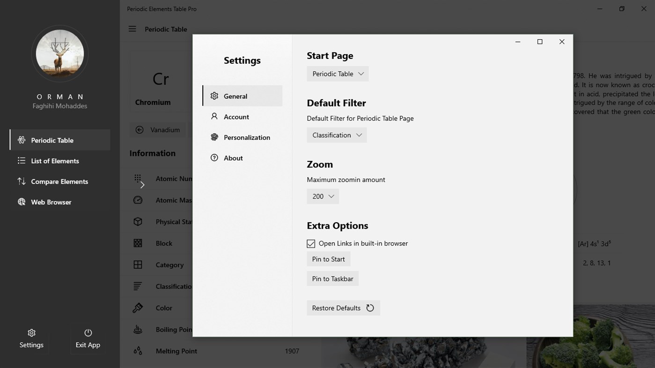Click the atom icon next to Periodic Table
Image resolution: width=655 pixels, height=368 pixels.
coord(22,140)
